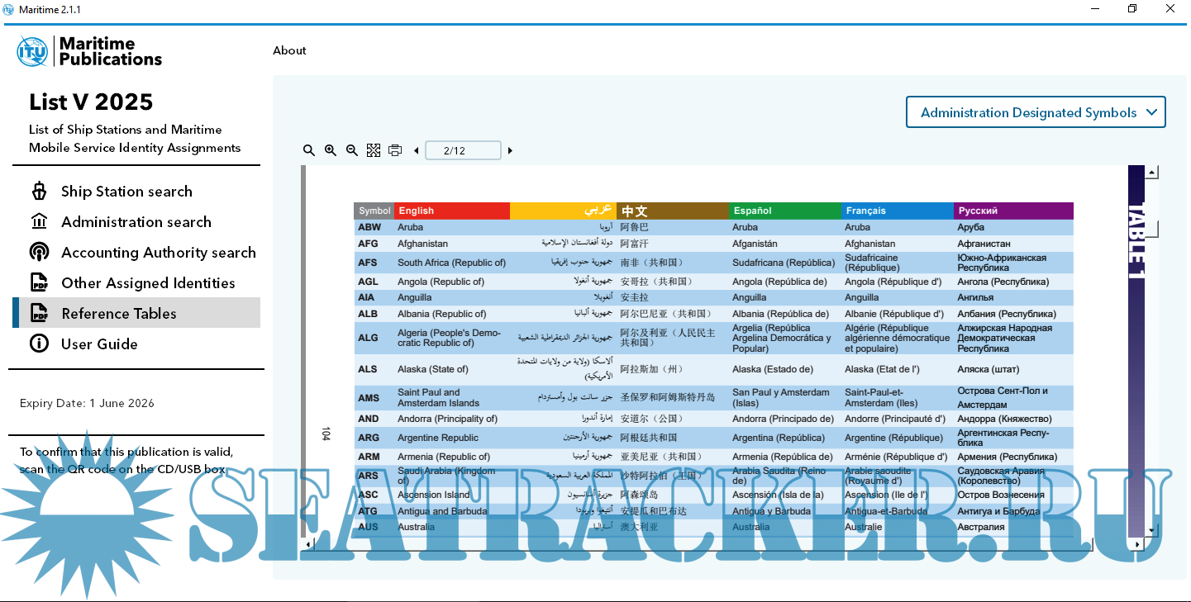The height and width of the screenshot is (602, 1191).
Task: Click the horizontal scrollbar left arrow
Action: 307,544
